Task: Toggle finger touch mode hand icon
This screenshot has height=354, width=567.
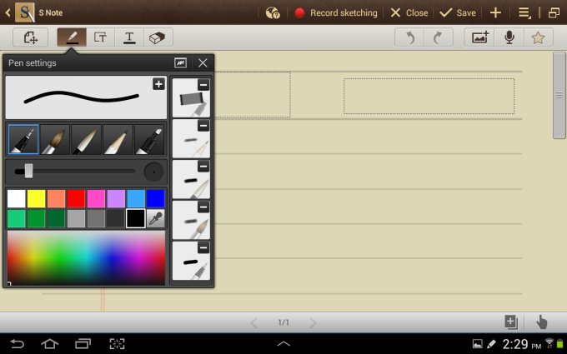Action: pyautogui.click(x=541, y=322)
